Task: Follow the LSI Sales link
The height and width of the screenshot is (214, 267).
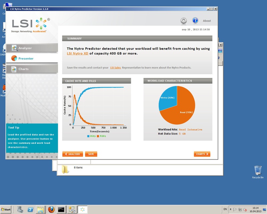Action: pyautogui.click(x=115, y=68)
